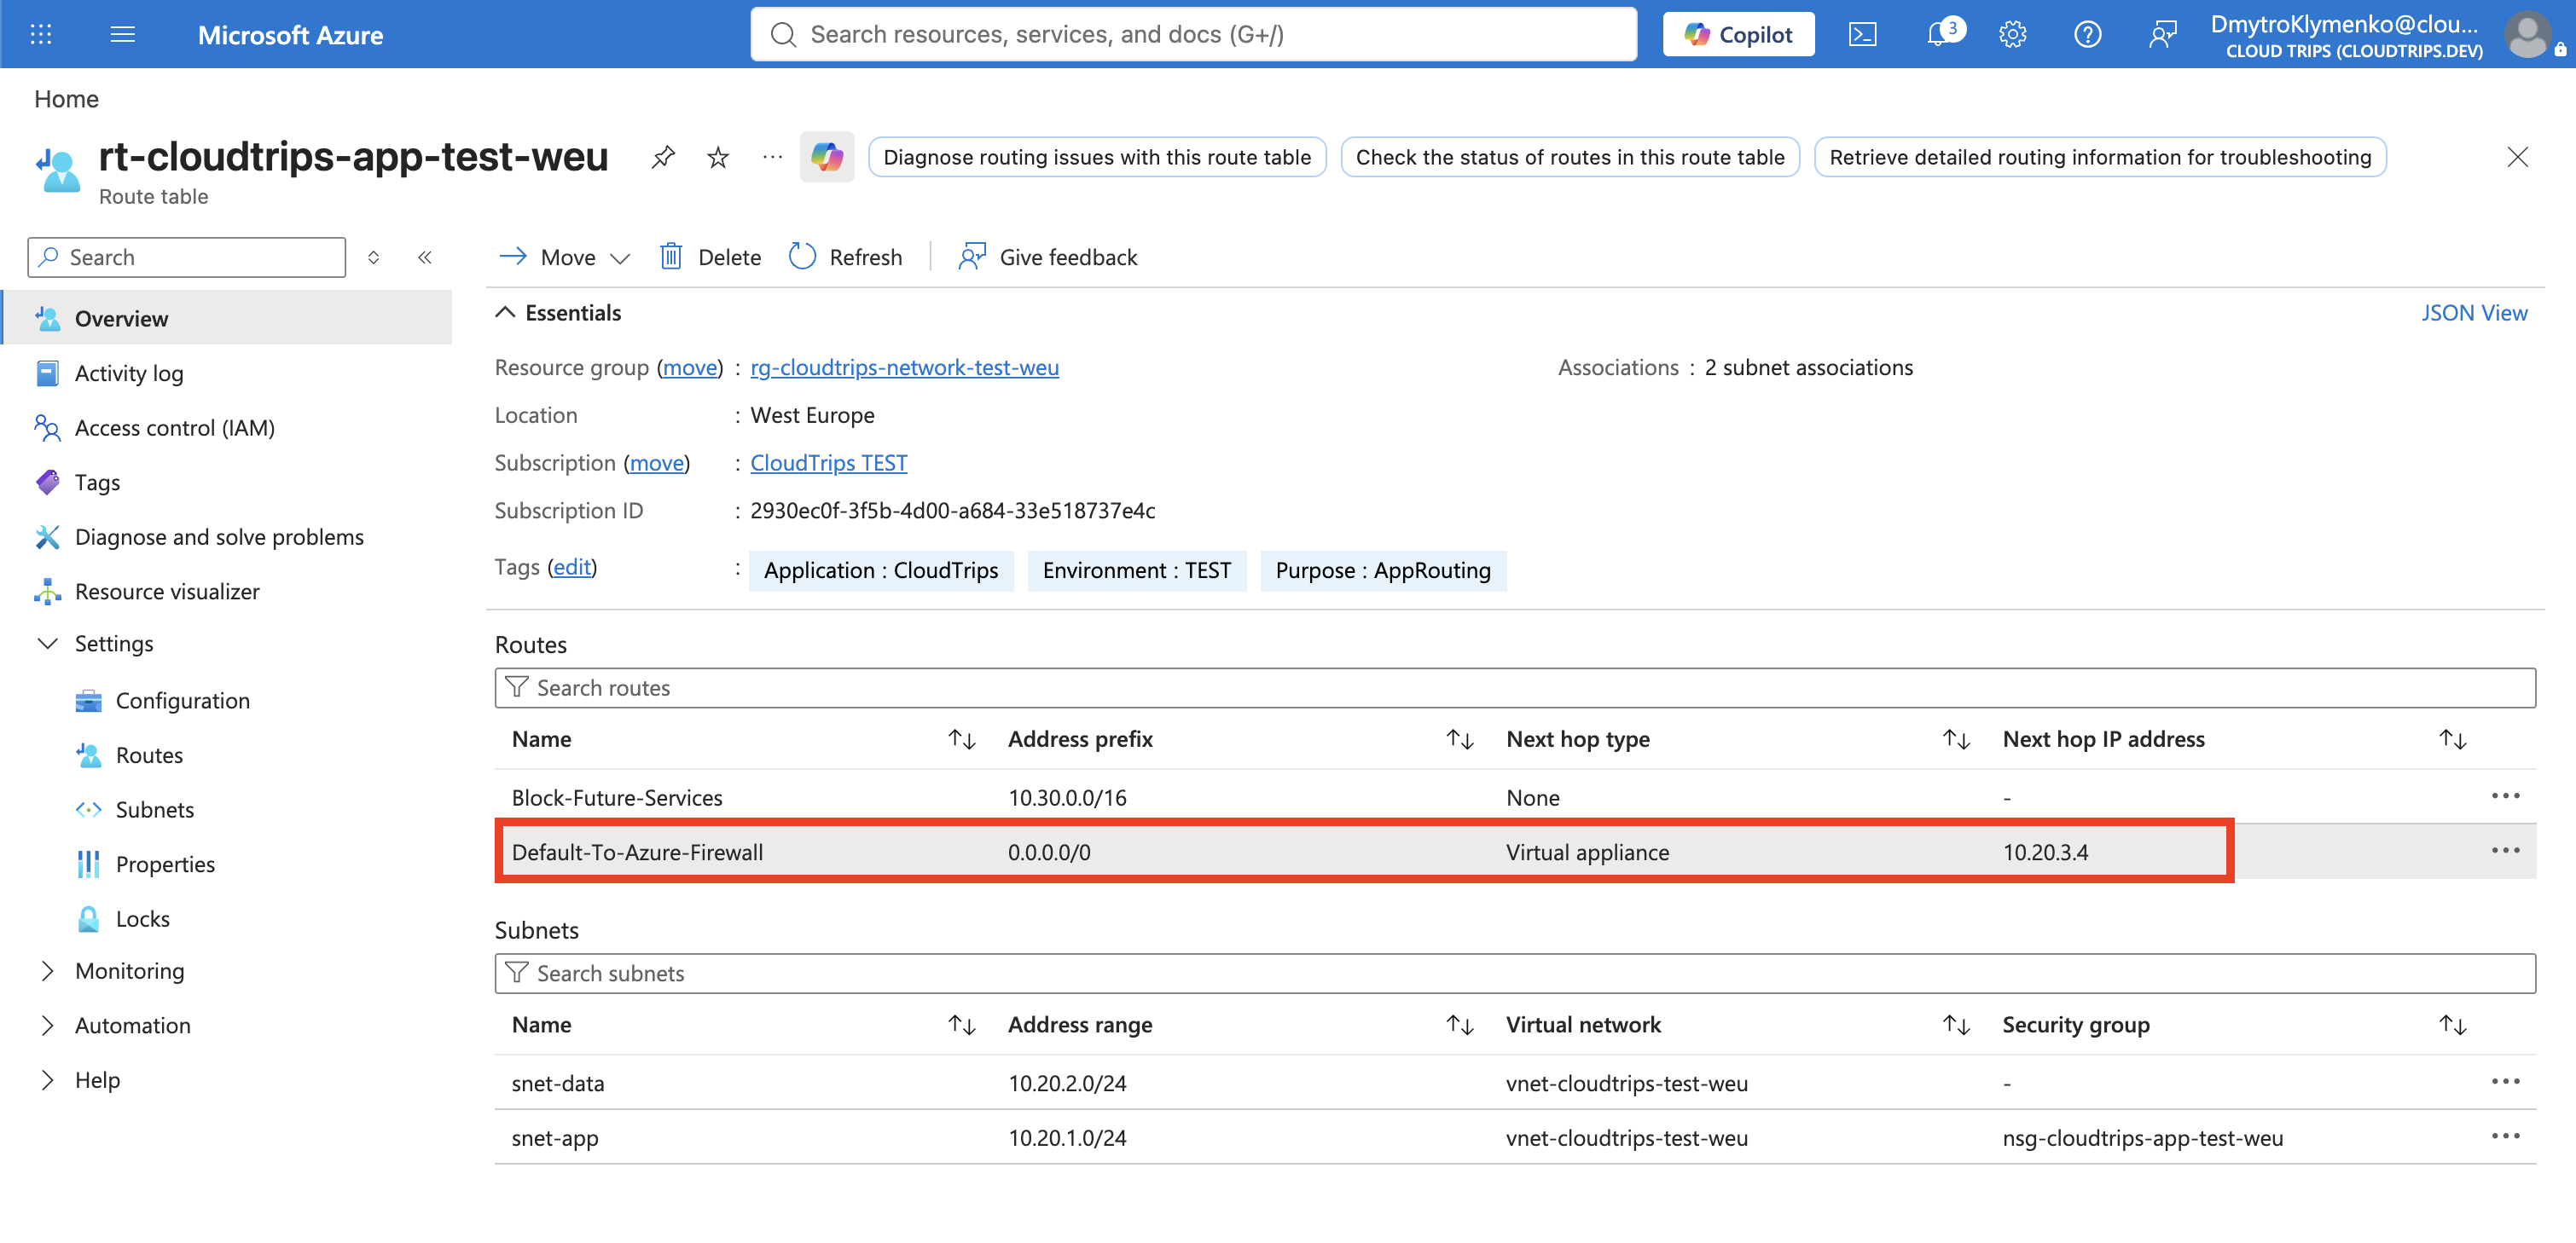
Task: Open the more options ellipsis beside title
Action: (x=772, y=157)
